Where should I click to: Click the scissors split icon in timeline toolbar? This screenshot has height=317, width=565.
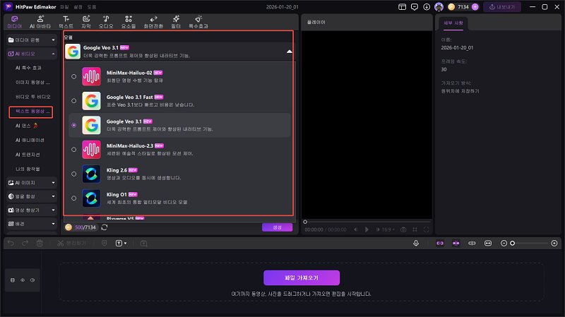(60, 244)
